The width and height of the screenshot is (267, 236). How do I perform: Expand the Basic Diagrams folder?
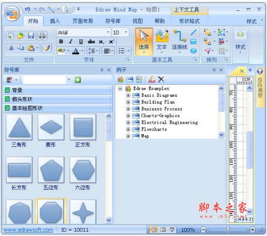pos(128,95)
